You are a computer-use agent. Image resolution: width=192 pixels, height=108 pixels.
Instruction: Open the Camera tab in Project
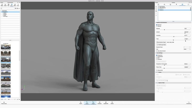pyautogui.click(x=182, y=4)
